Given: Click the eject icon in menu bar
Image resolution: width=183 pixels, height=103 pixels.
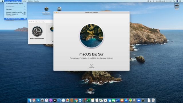Looking at the screenshot, I should point(151,1).
